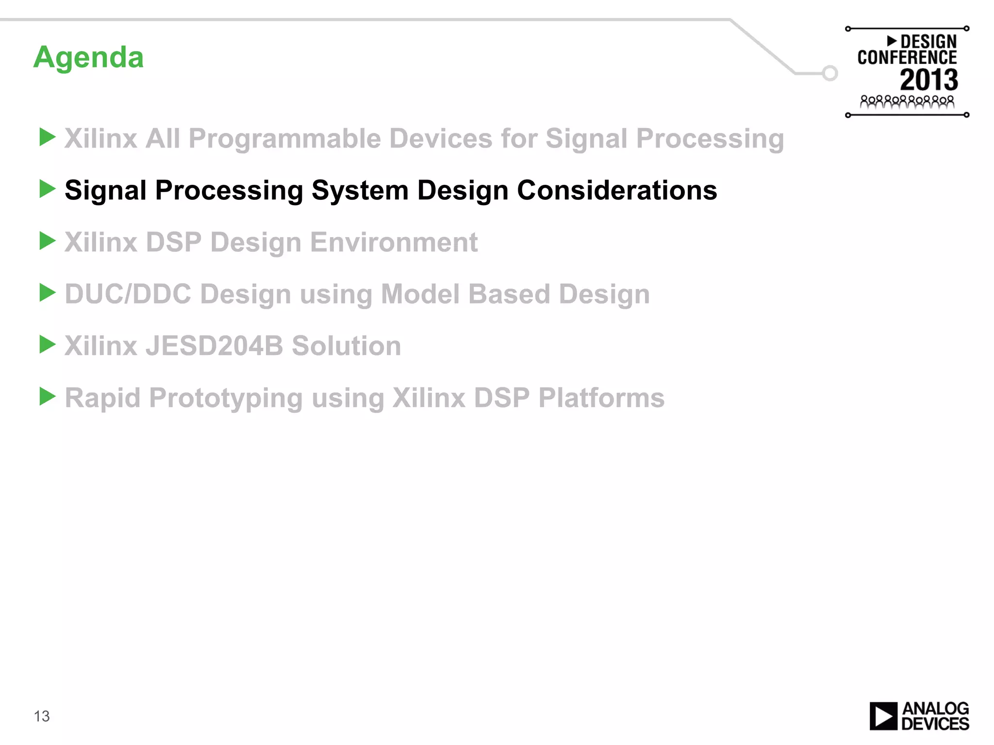Click 'Rapid Prototyping using Xilinx DSP Platforms' item

tap(364, 398)
